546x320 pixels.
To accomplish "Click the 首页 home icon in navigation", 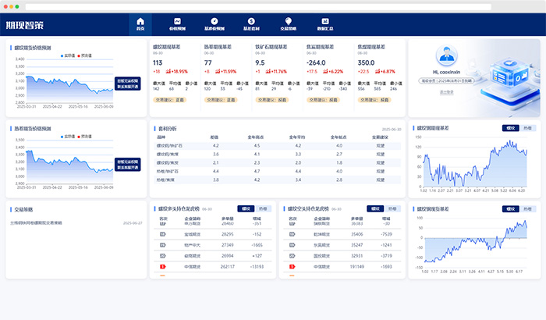I will pyautogui.click(x=140, y=23).
